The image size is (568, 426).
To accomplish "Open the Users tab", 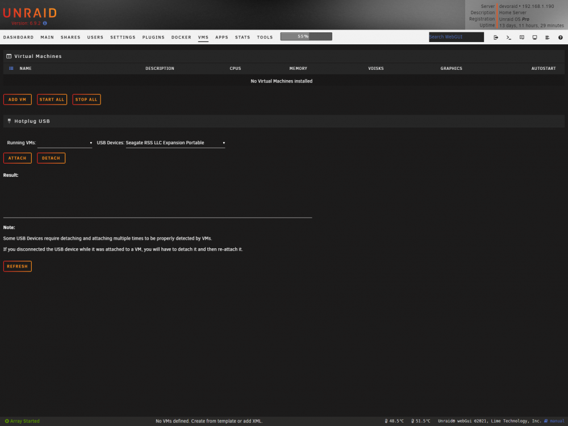I will (95, 37).
